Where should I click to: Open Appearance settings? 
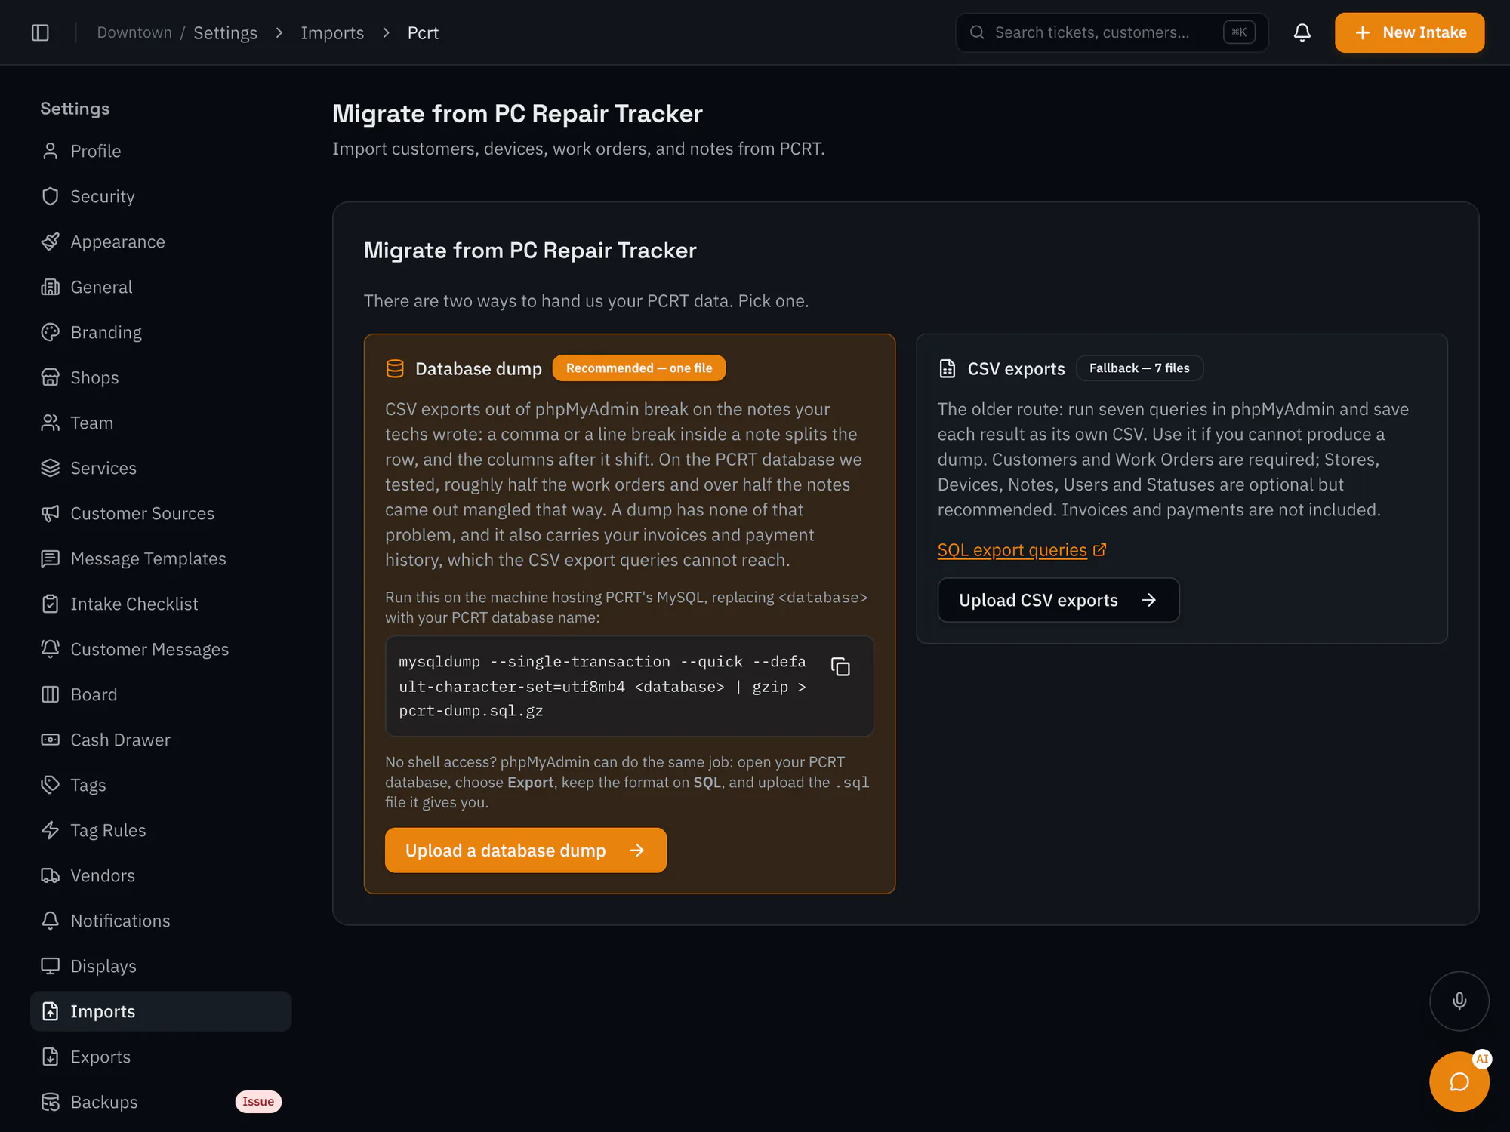(x=161, y=241)
